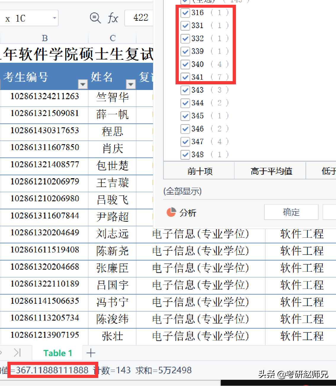This screenshot has width=336, height=386.
Task: Click the 分析 pie chart icon
Action: click(171, 212)
